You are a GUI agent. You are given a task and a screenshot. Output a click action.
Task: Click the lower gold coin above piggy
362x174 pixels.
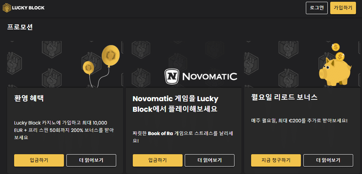coord(340,56)
